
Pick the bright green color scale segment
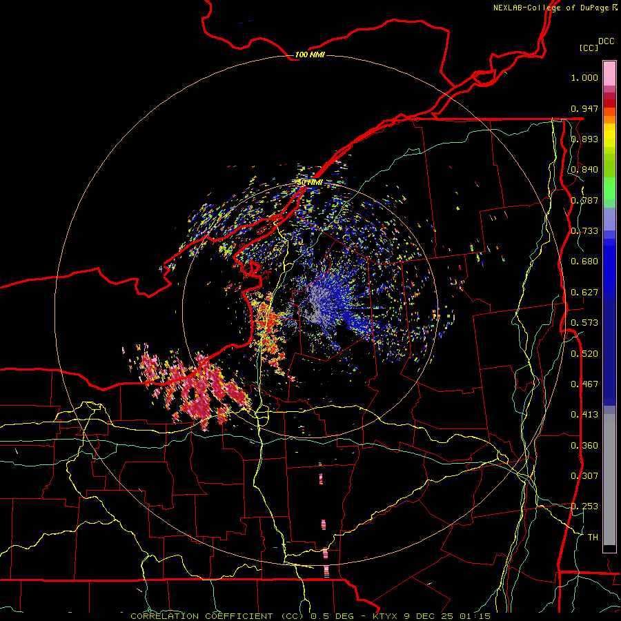609,188
